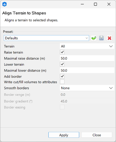Click the Apply button
Screen dimensions: 116x142
coord(64,135)
